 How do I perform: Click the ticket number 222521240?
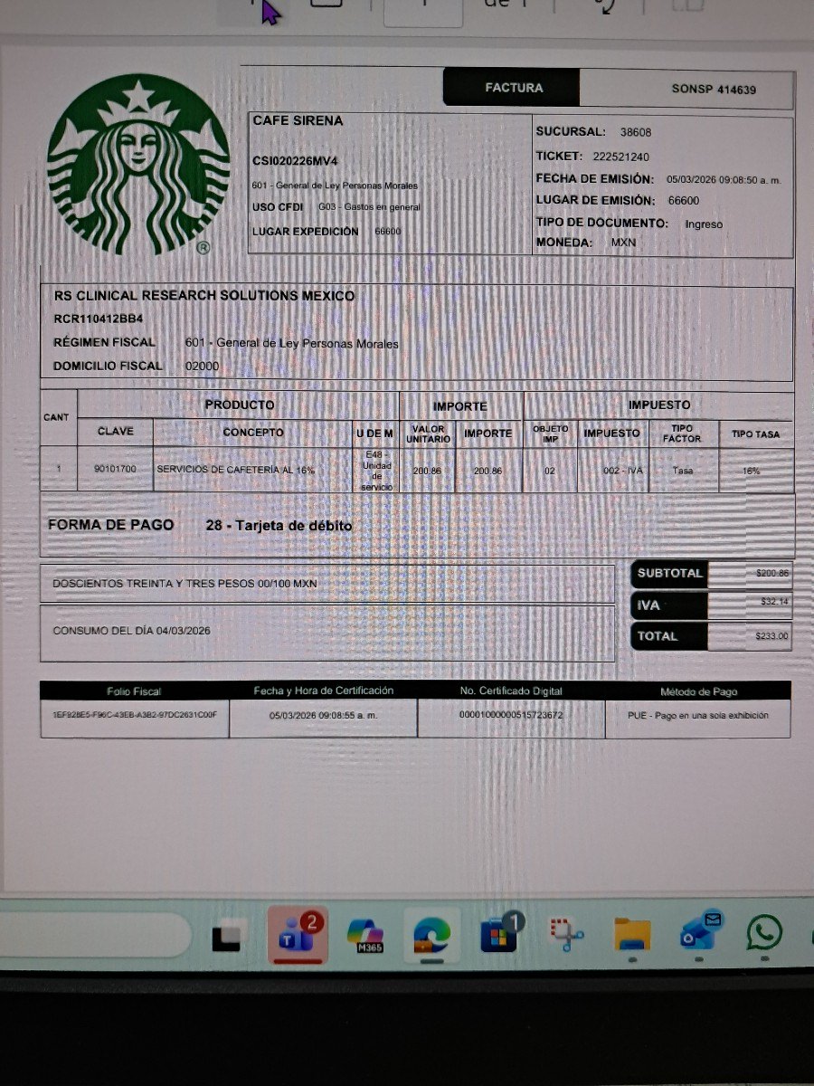pos(623,157)
